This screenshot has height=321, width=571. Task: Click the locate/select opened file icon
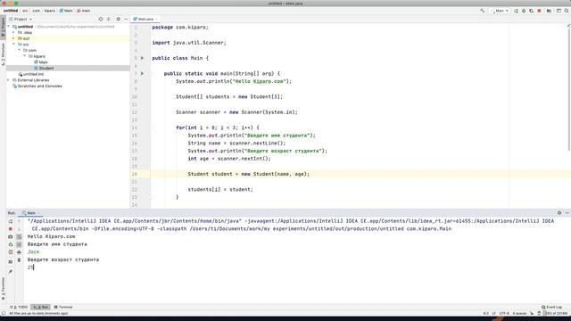101,19
